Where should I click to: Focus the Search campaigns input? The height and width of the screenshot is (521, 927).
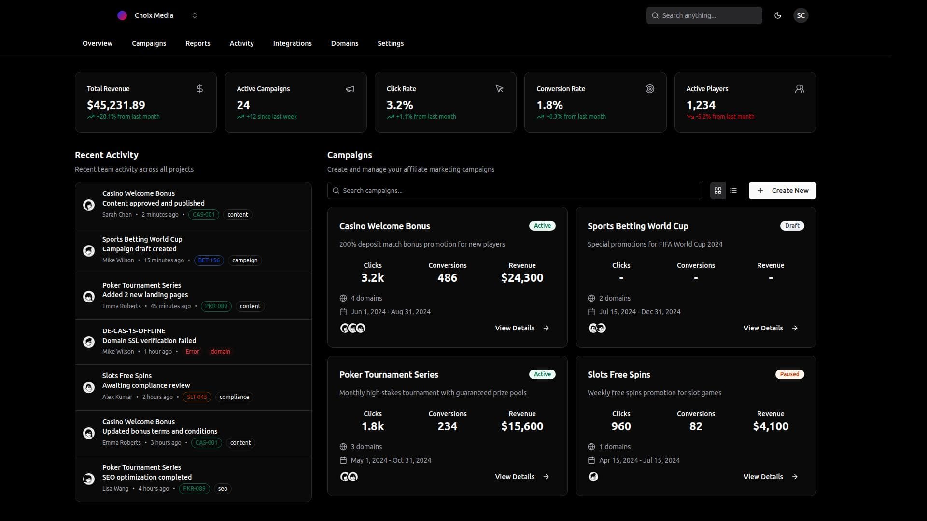click(x=515, y=191)
